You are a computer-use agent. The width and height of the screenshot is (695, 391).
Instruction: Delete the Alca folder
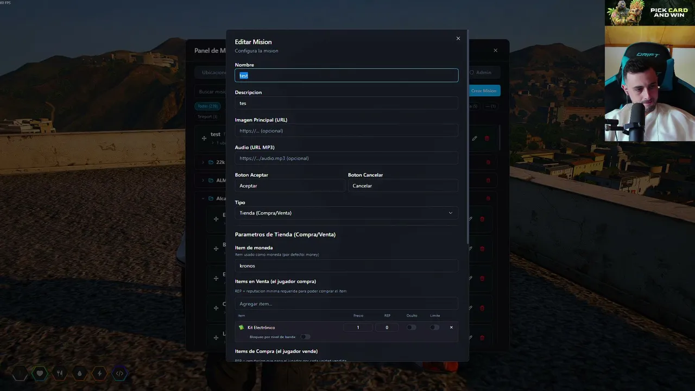488,198
